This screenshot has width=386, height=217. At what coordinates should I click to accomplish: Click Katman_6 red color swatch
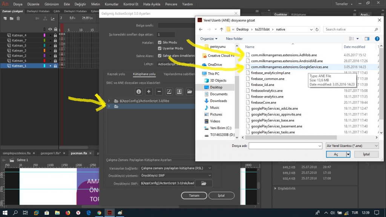tap(44, 61)
